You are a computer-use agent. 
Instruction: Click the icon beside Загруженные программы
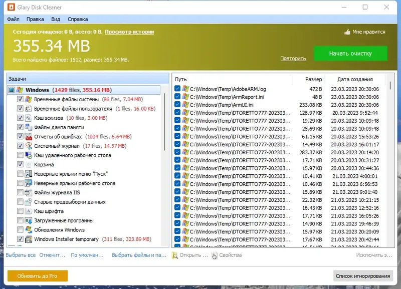[x=29, y=220]
